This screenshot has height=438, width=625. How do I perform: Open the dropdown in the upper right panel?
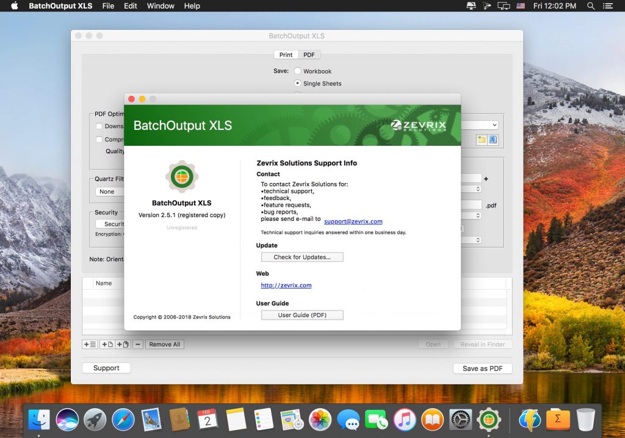tap(494, 125)
